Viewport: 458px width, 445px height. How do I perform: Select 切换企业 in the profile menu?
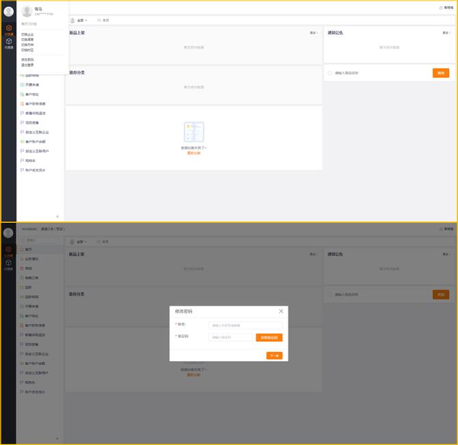27,33
